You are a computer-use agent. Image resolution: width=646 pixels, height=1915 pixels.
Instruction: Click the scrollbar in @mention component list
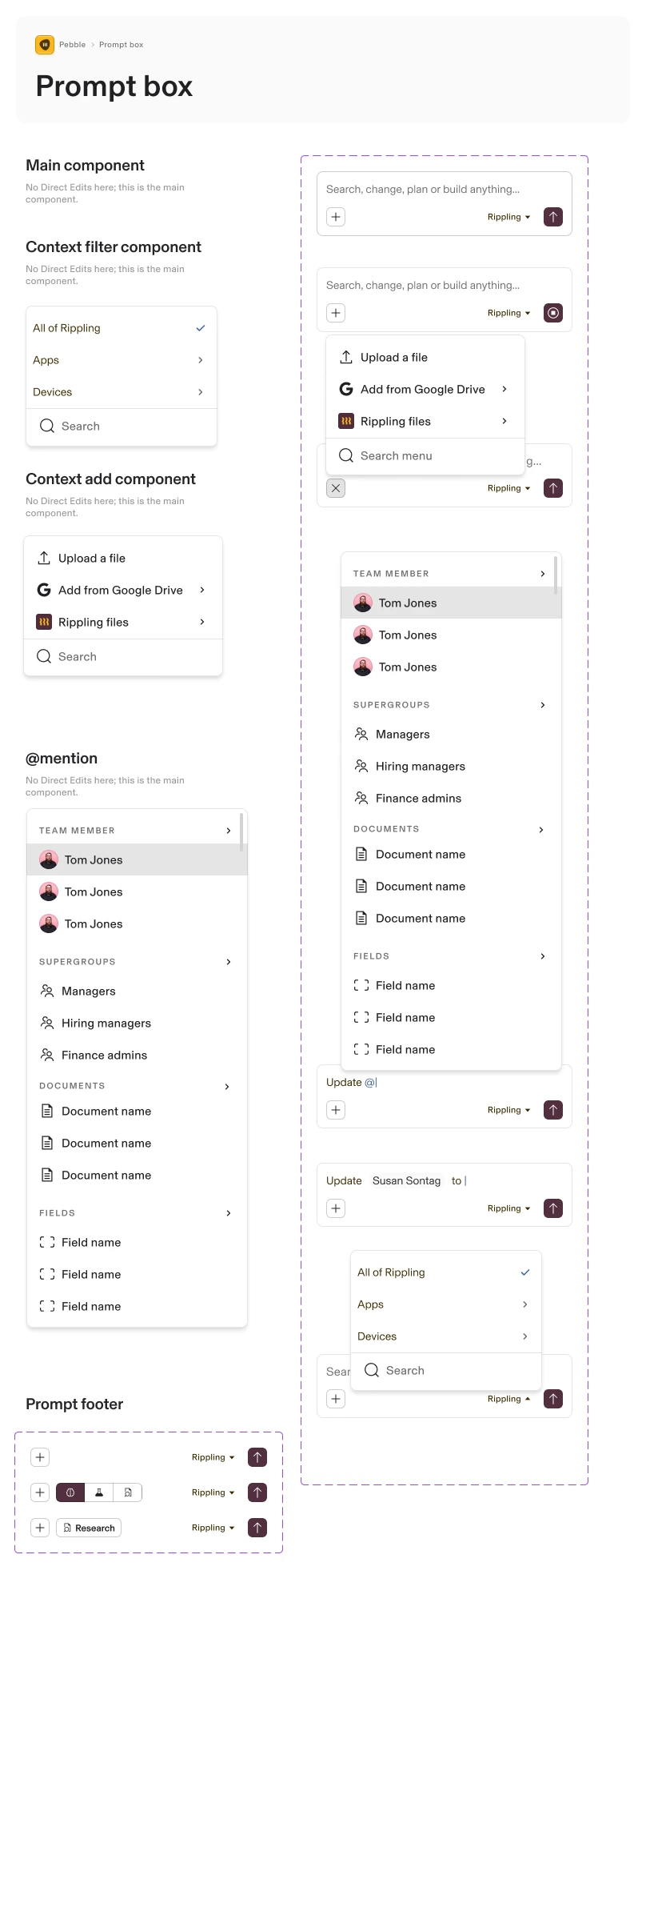(x=241, y=832)
